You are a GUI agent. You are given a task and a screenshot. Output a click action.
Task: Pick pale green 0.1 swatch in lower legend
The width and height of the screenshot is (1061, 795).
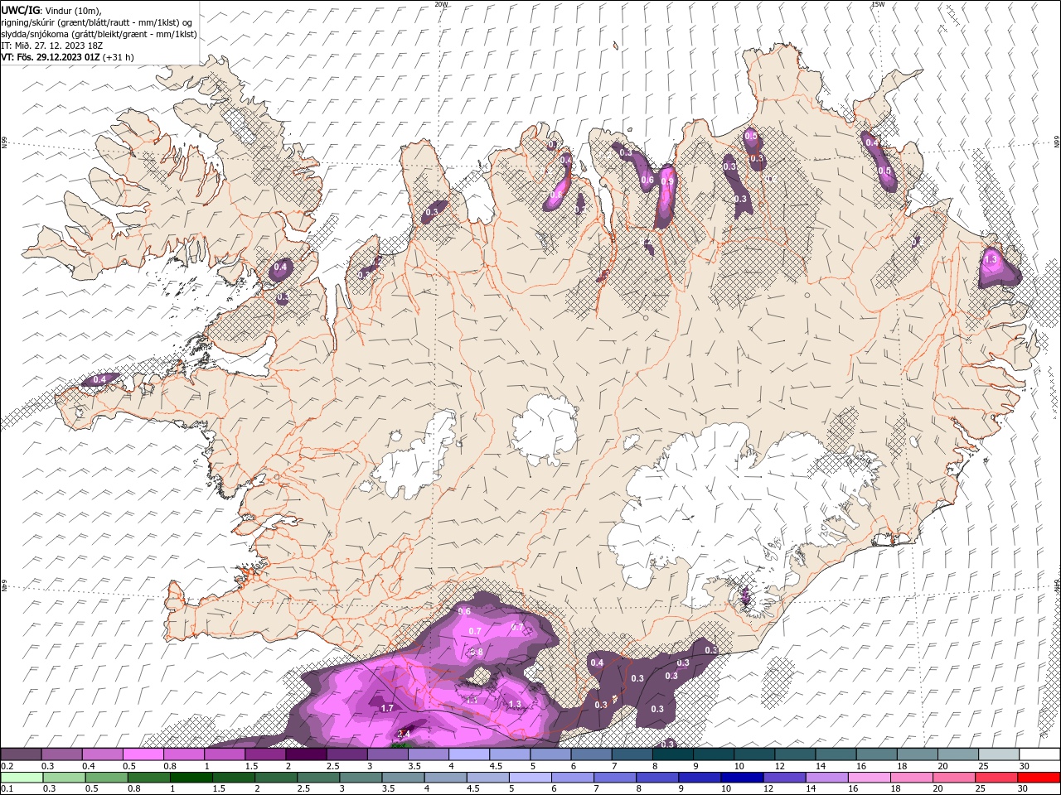(22, 778)
